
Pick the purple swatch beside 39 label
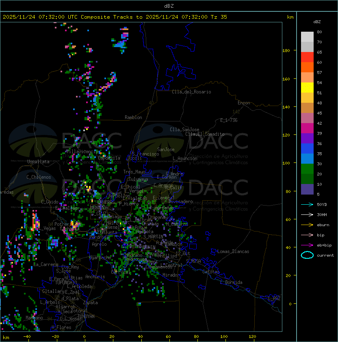click(307, 138)
